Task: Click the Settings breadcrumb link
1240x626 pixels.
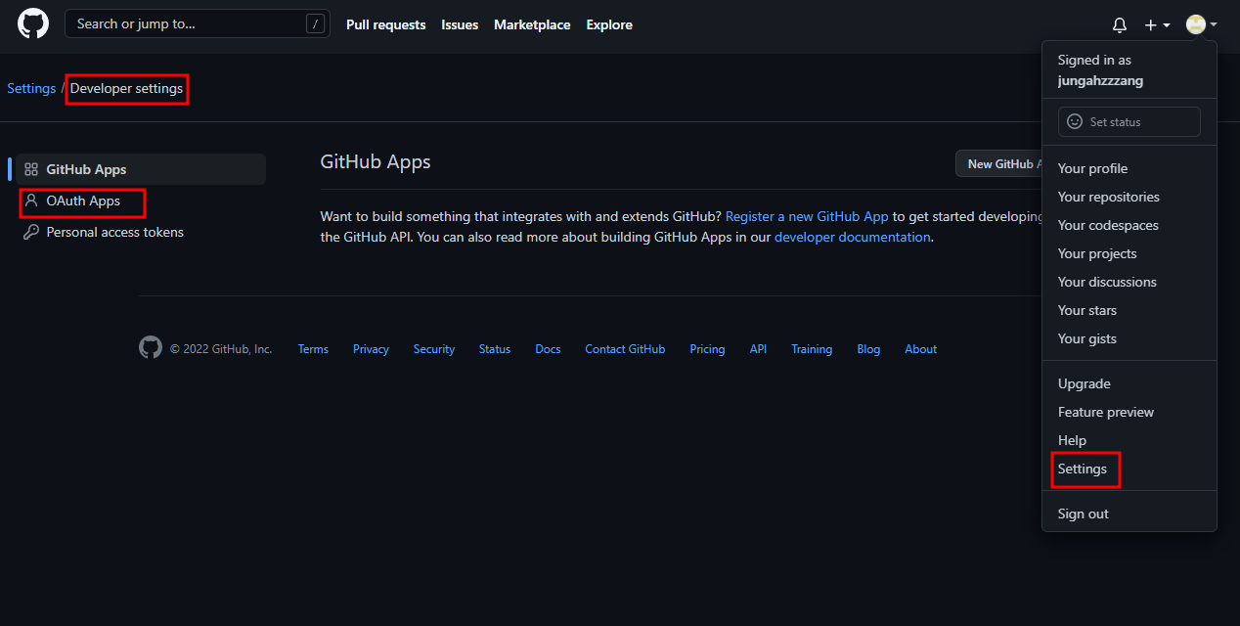Action: click(x=31, y=88)
